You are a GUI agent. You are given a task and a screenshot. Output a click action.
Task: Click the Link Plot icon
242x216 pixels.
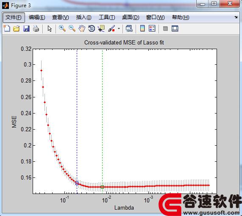click(x=129, y=28)
